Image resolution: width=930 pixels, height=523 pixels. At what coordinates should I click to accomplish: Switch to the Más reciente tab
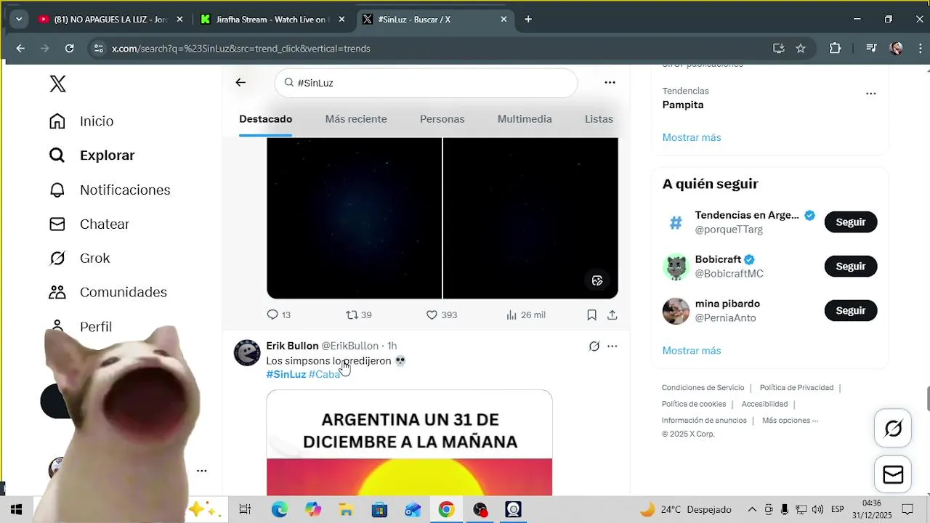click(x=356, y=119)
